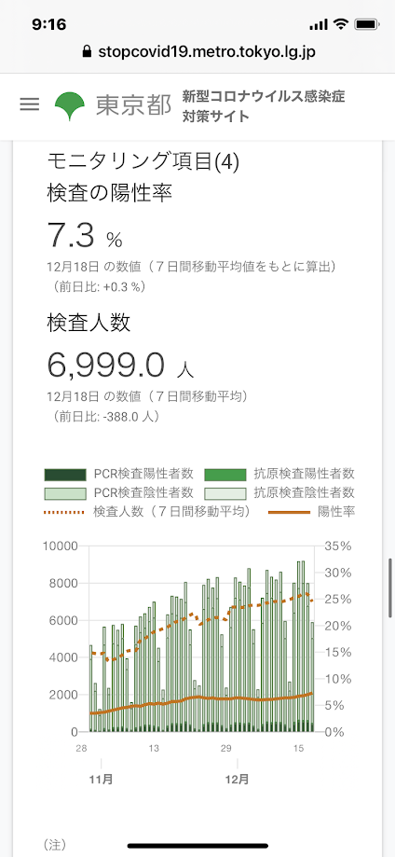Toggle PCR検査陰性者数 legend series
395x857 pixels.
click(118, 493)
